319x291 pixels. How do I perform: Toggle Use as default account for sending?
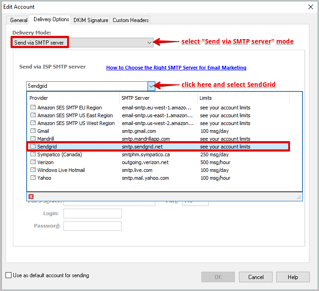pyautogui.click(x=9, y=275)
